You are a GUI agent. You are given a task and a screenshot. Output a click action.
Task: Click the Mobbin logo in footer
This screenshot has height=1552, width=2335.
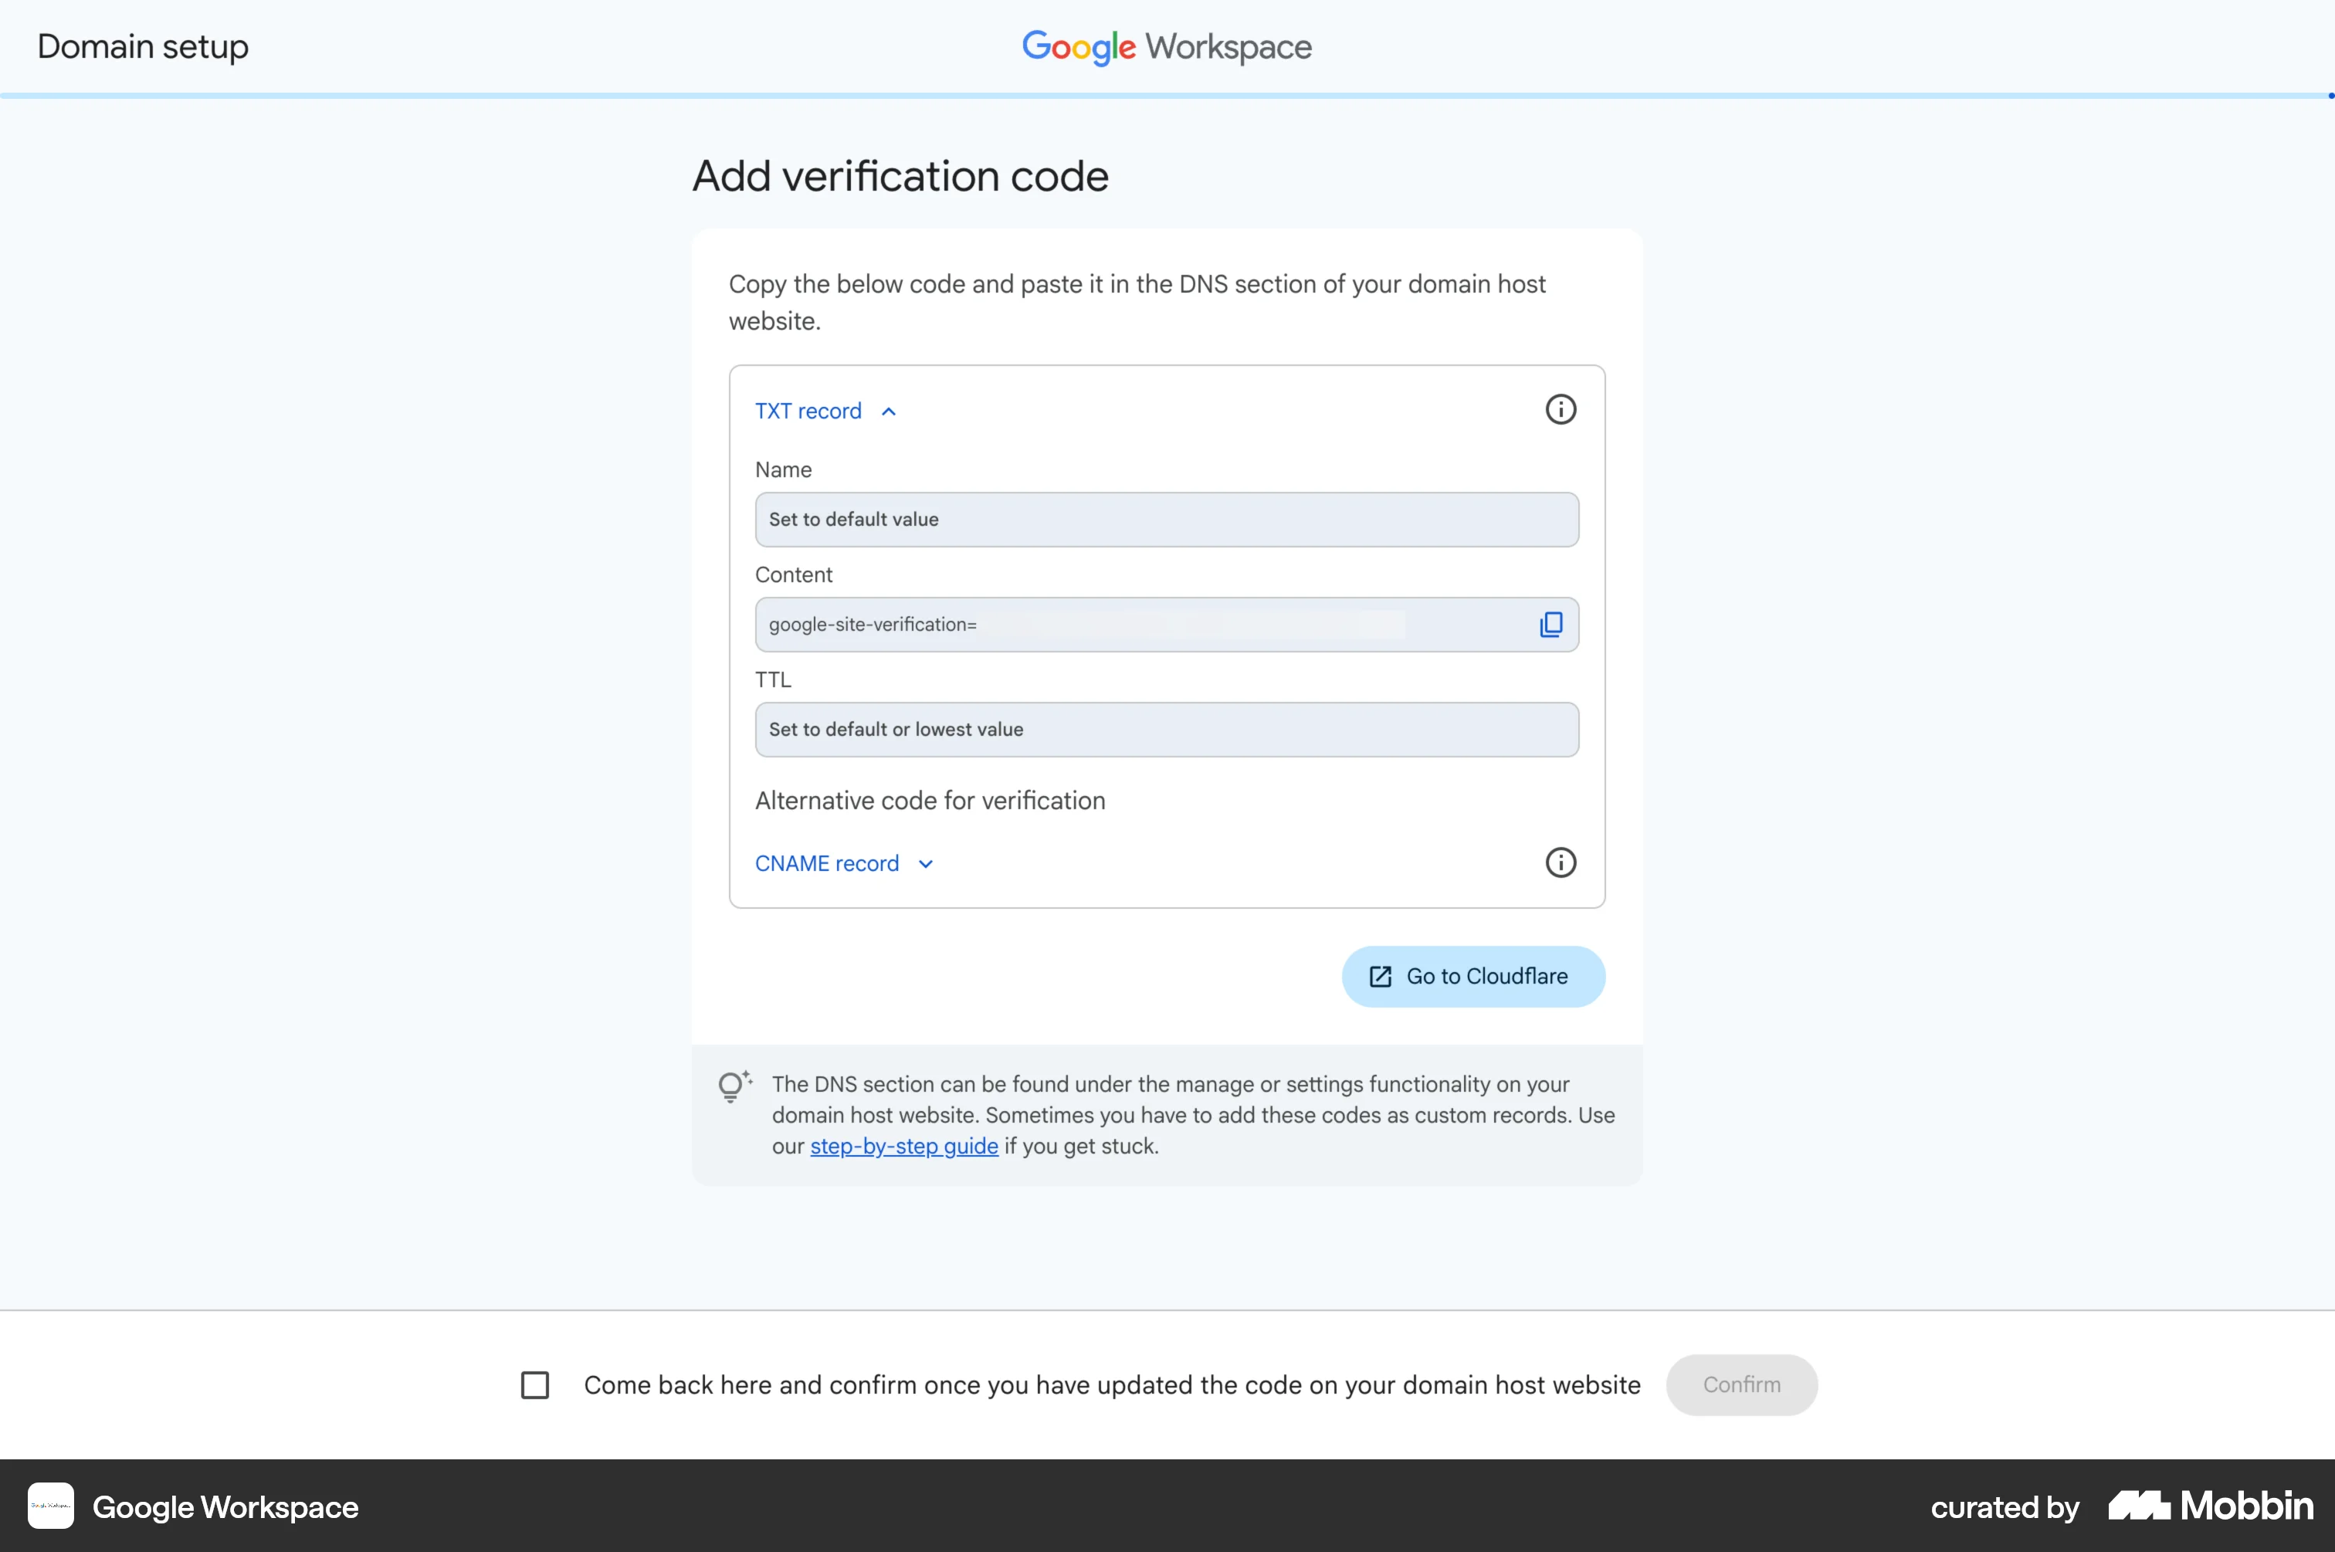point(2210,1506)
